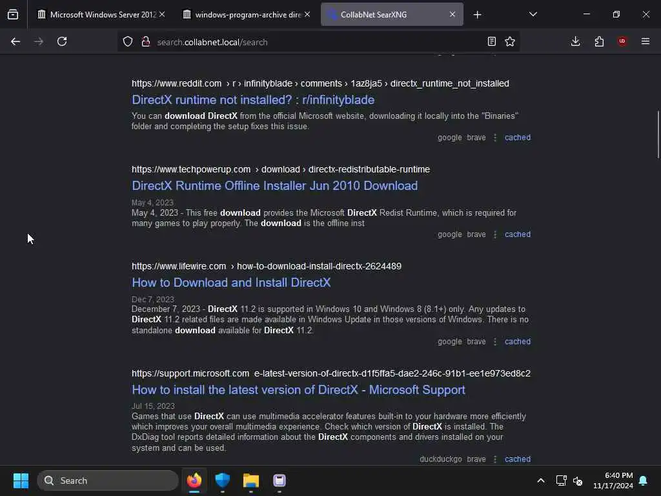Click the lifewire.com result URL
661x496 pixels.
point(267,267)
